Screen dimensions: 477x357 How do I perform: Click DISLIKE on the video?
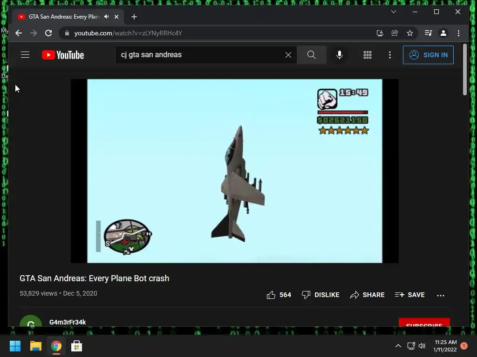point(320,295)
